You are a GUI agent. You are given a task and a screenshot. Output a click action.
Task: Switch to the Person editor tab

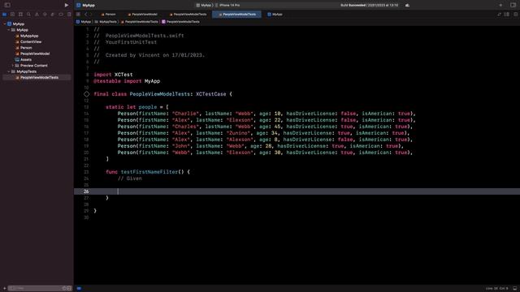(108, 15)
